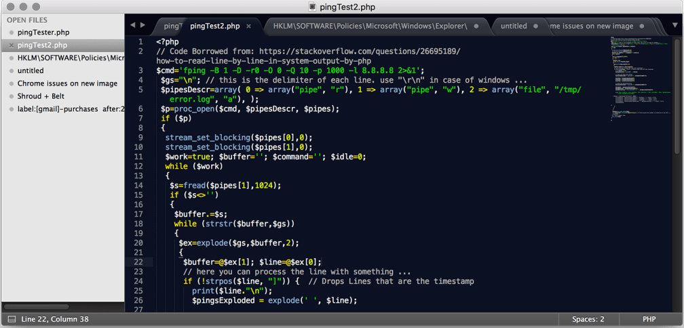The height and width of the screenshot is (328, 684).
Task: Open the PHP syntax selector
Action: tap(649, 319)
